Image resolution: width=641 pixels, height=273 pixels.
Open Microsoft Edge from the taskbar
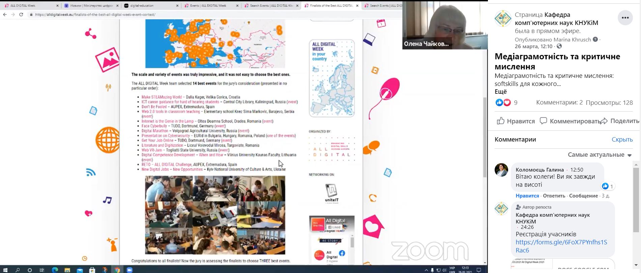pos(55,270)
